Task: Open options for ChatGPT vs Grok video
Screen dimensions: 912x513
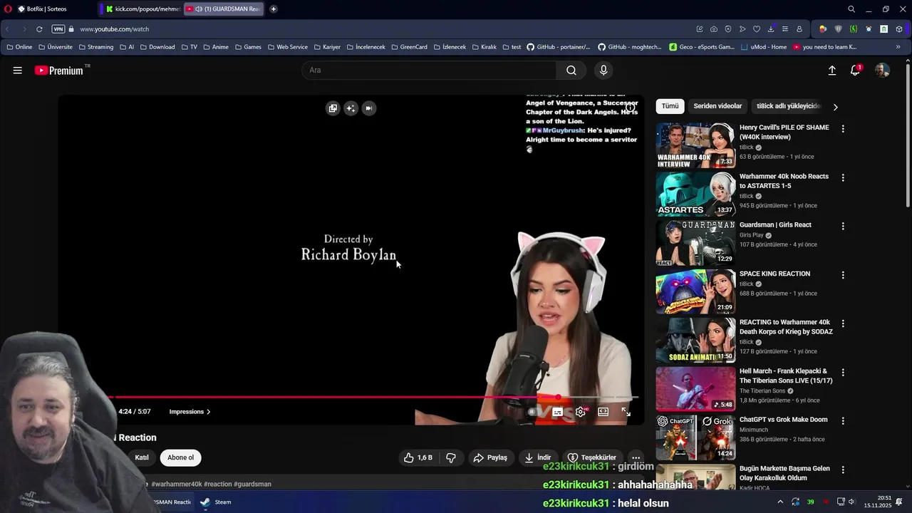Action: pos(843,421)
